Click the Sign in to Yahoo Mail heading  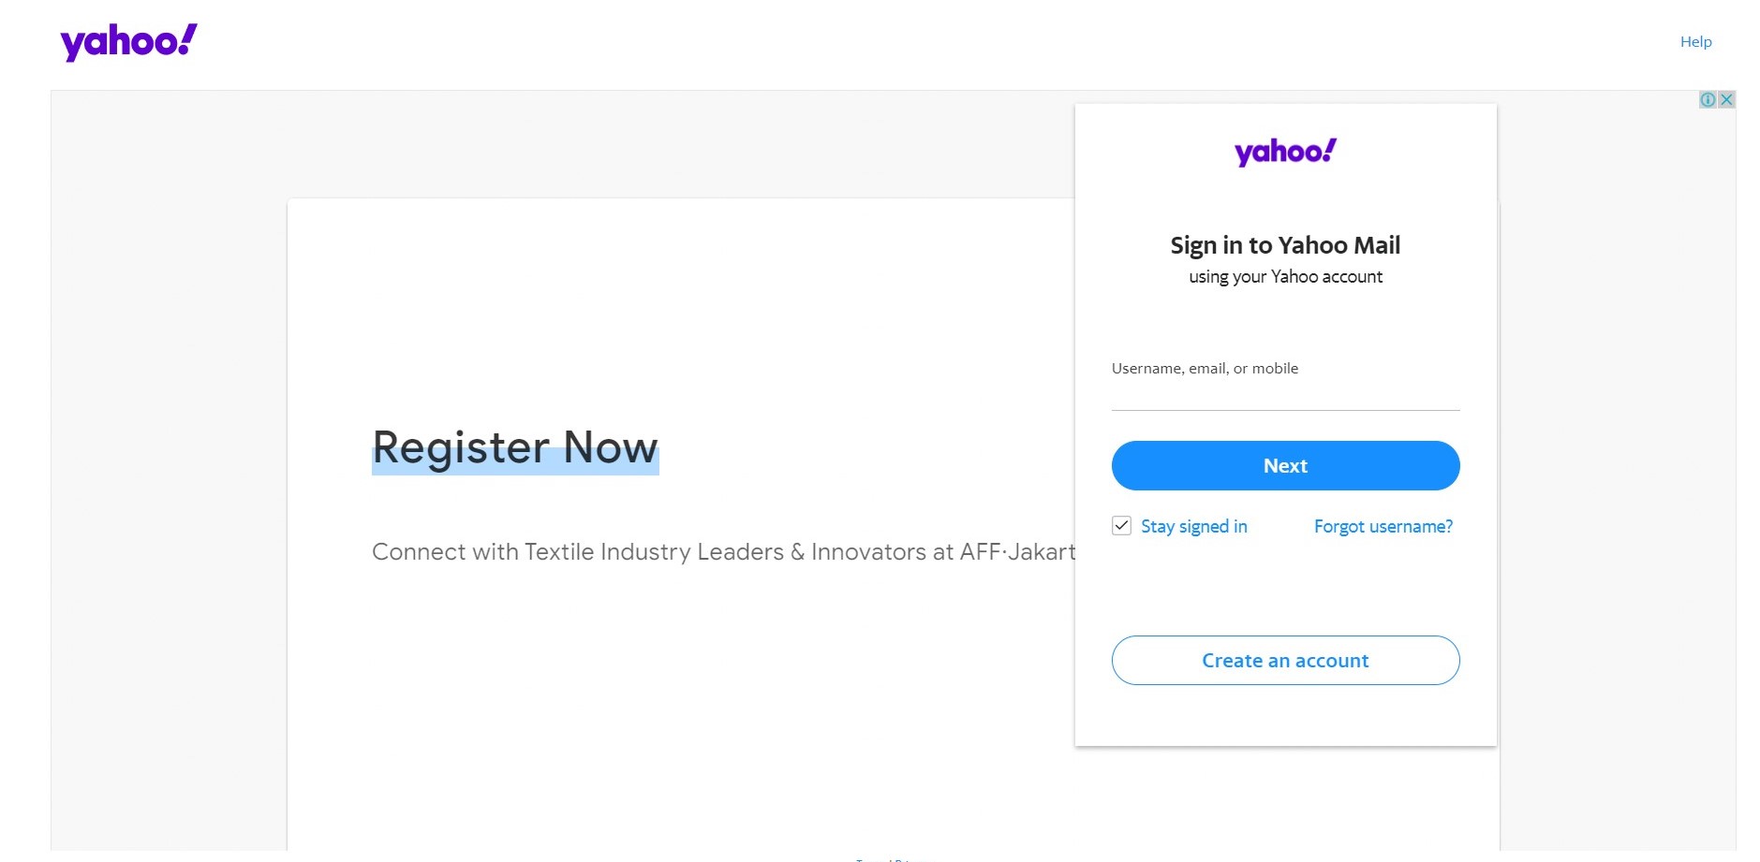point(1285,245)
